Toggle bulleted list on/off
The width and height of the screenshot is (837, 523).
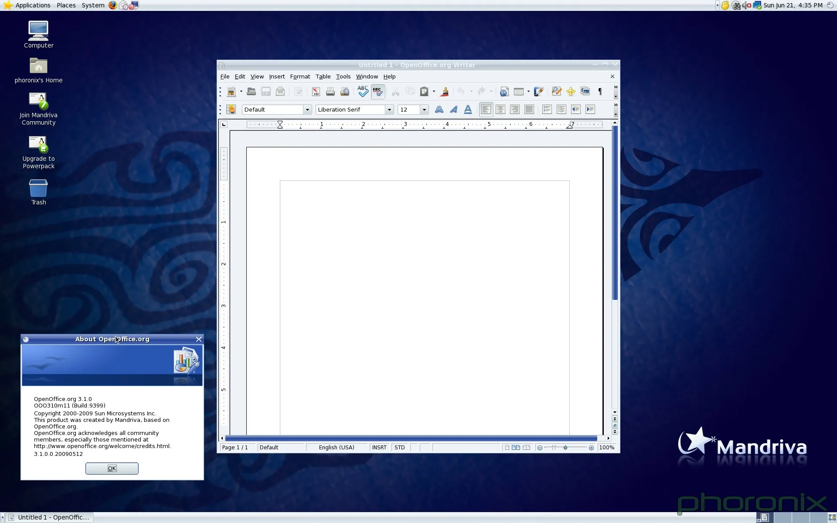[x=561, y=109]
